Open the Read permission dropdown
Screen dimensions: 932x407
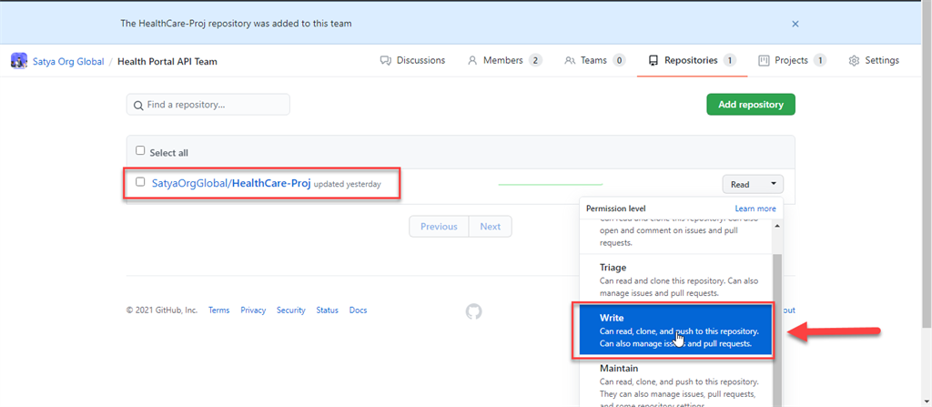click(x=753, y=185)
